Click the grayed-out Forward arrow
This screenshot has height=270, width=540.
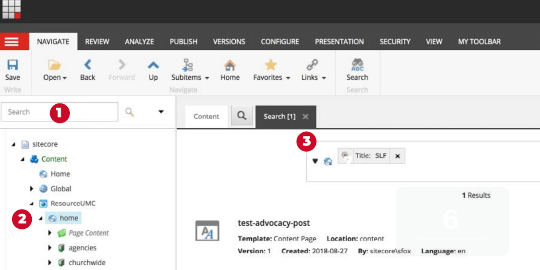click(122, 65)
